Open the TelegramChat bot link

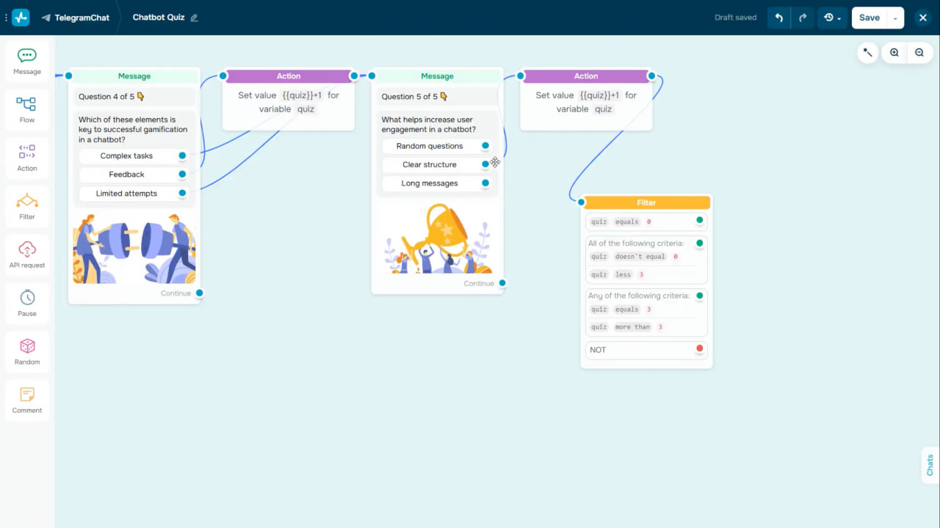point(76,18)
